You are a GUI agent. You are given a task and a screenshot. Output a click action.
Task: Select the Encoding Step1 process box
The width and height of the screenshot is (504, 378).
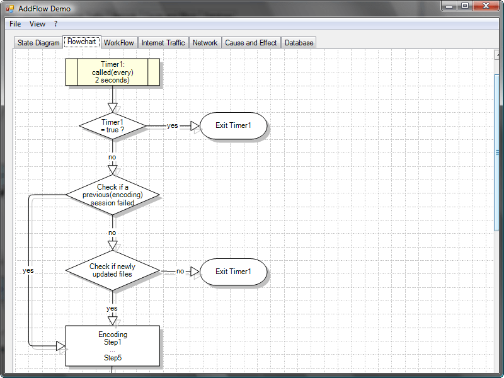[x=112, y=345]
